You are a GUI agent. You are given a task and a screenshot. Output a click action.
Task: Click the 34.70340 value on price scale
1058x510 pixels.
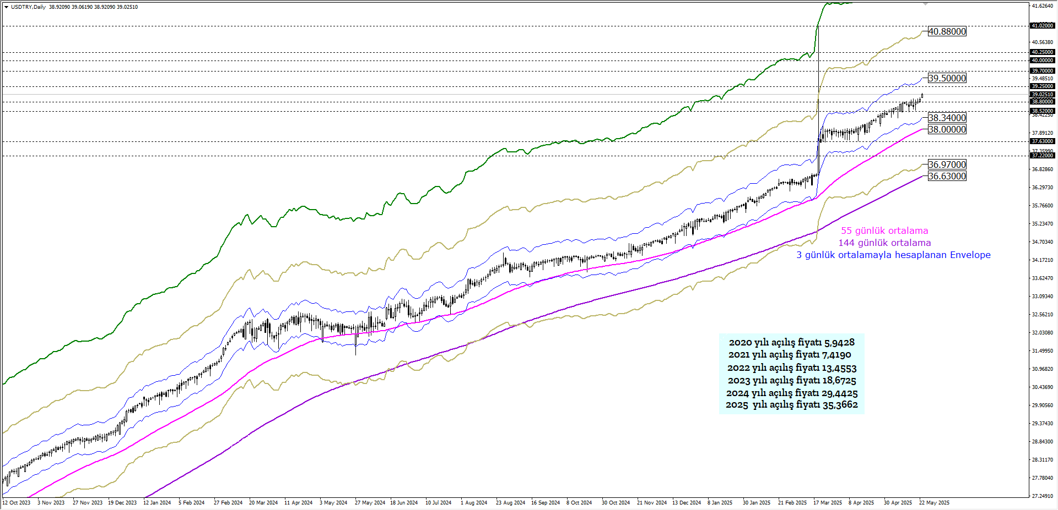(x=1042, y=242)
